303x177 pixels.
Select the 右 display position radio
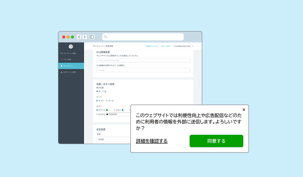coord(103,92)
